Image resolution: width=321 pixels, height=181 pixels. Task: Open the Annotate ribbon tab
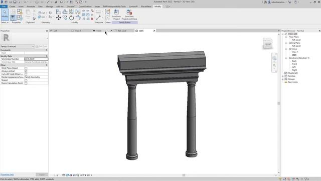31,7
